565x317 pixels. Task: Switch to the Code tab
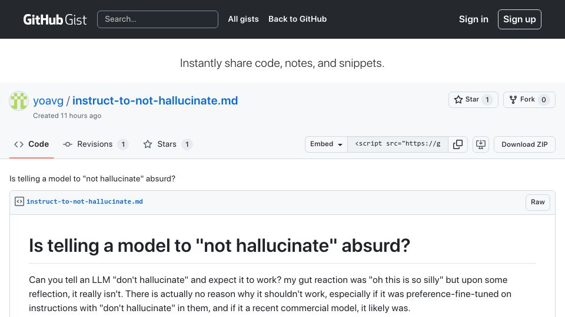coord(31,144)
